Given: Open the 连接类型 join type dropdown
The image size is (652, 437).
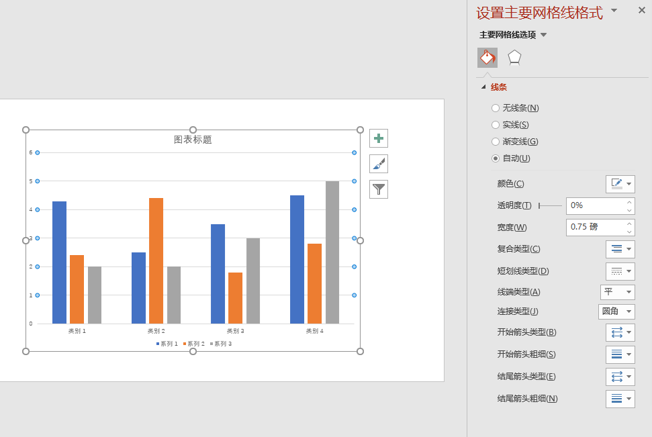Looking at the screenshot, I should coord(616,311).
